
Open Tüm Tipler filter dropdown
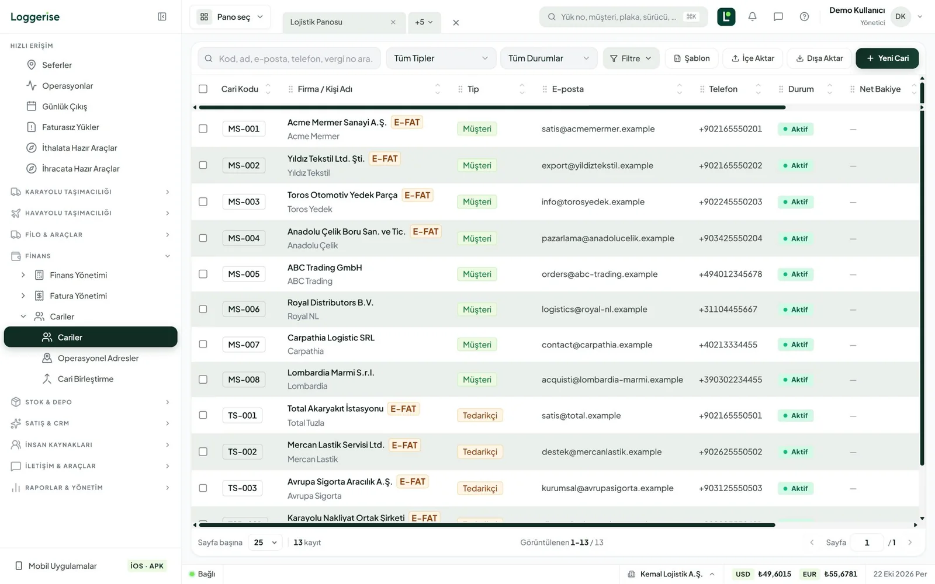[x=441, y=58]
